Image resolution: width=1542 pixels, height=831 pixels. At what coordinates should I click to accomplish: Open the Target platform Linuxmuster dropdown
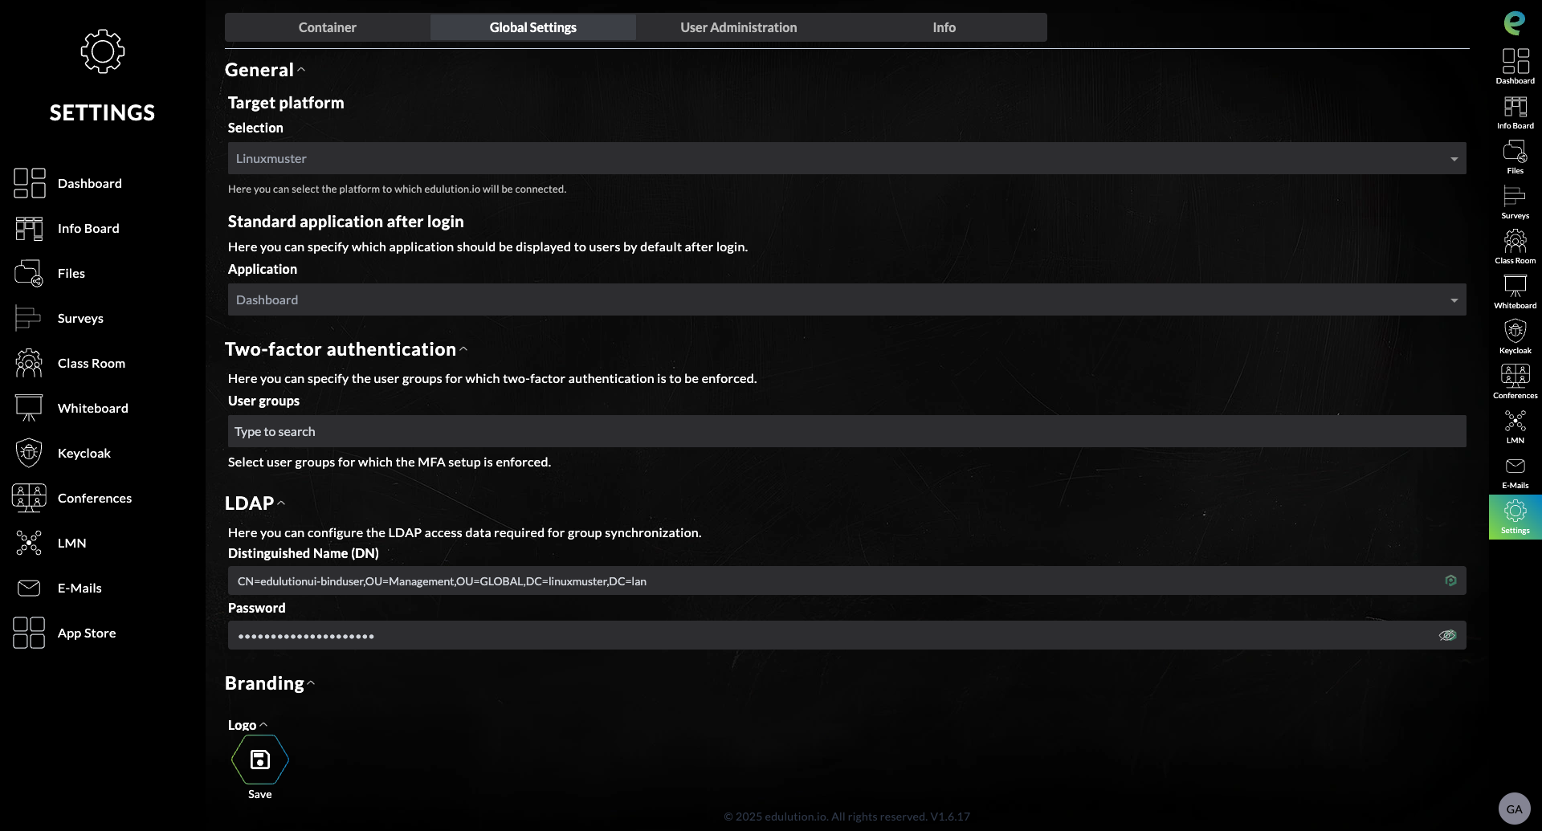tap(846, 158)
